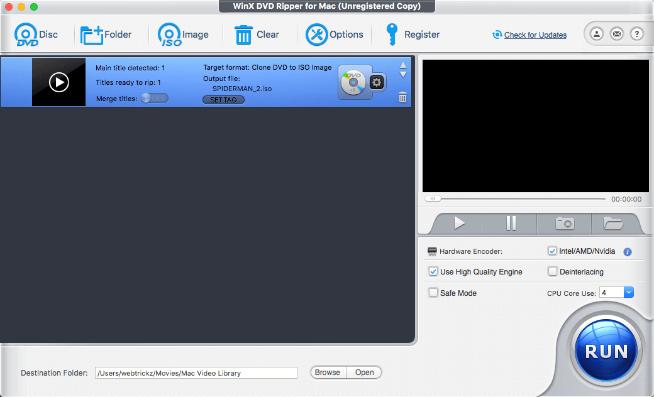
Task: Take a snapshot with camera icon
Action: point(565,223)
